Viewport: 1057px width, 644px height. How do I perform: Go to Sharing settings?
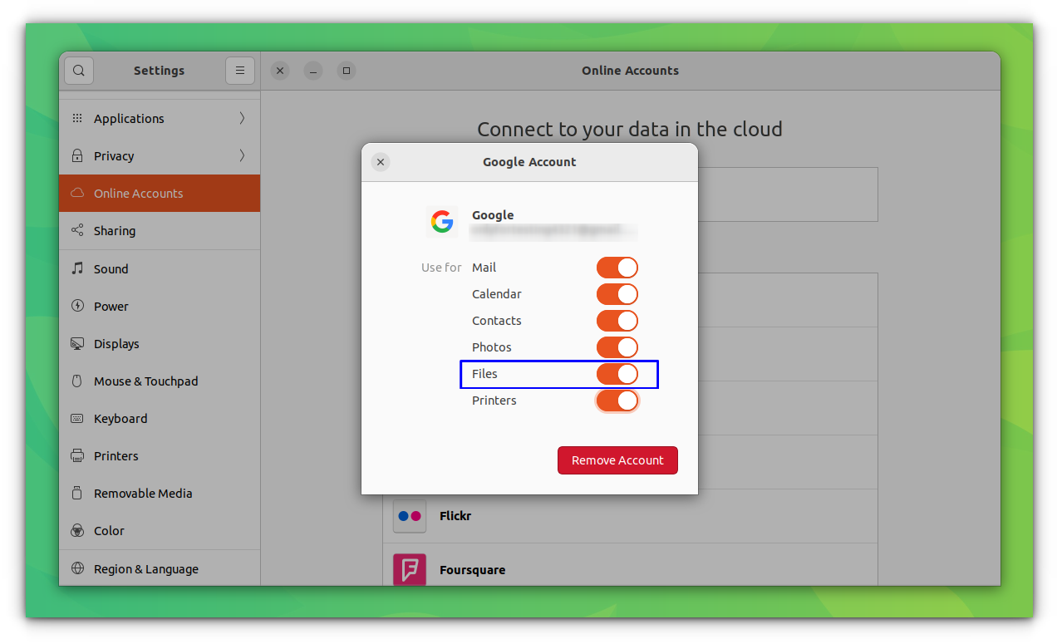pyautogui.click(x=160, y=231)
